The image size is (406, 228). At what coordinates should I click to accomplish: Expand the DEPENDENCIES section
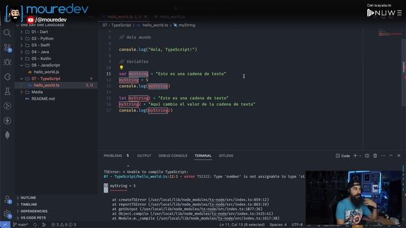click(x=56, y=211)
